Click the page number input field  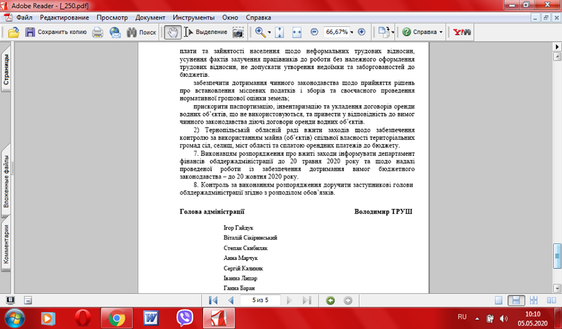pyautogui.click(x=260, y=300)
